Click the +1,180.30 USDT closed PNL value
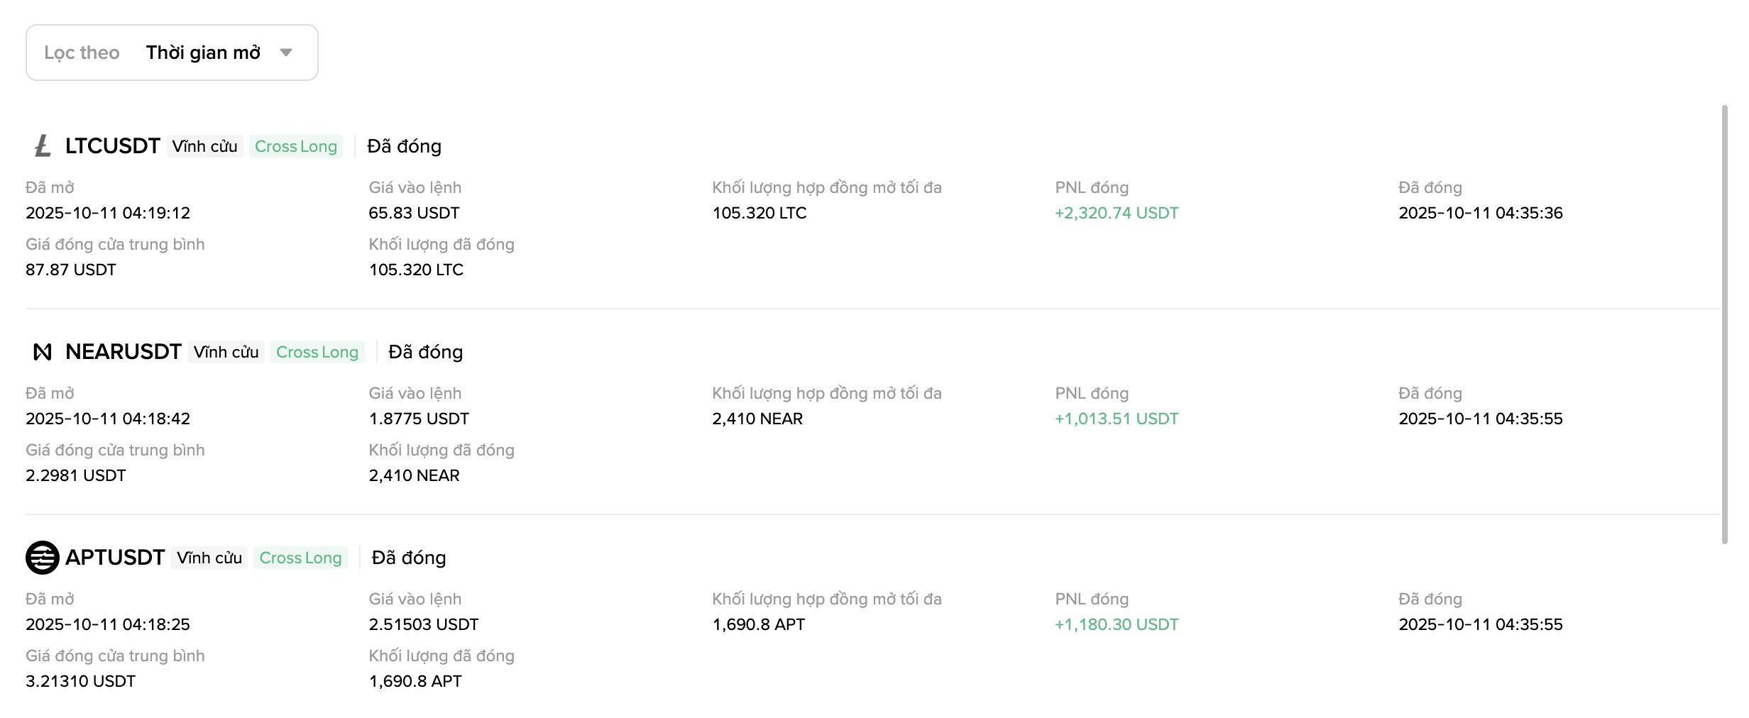Image resolution: width=1749 pixels, height=718 pixels. [1117, 624]
